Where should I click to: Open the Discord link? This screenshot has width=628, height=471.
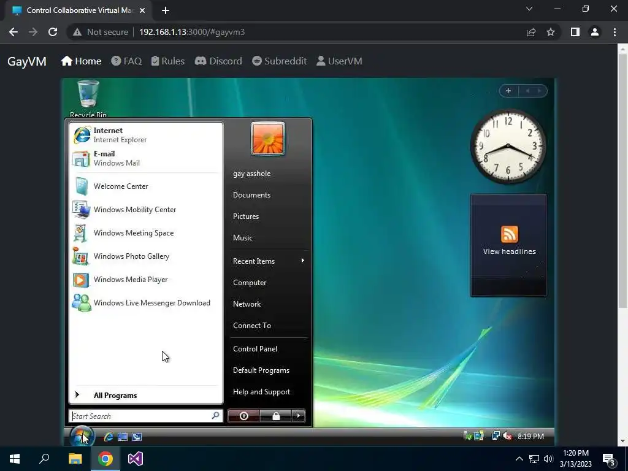(x=218, y=61)
